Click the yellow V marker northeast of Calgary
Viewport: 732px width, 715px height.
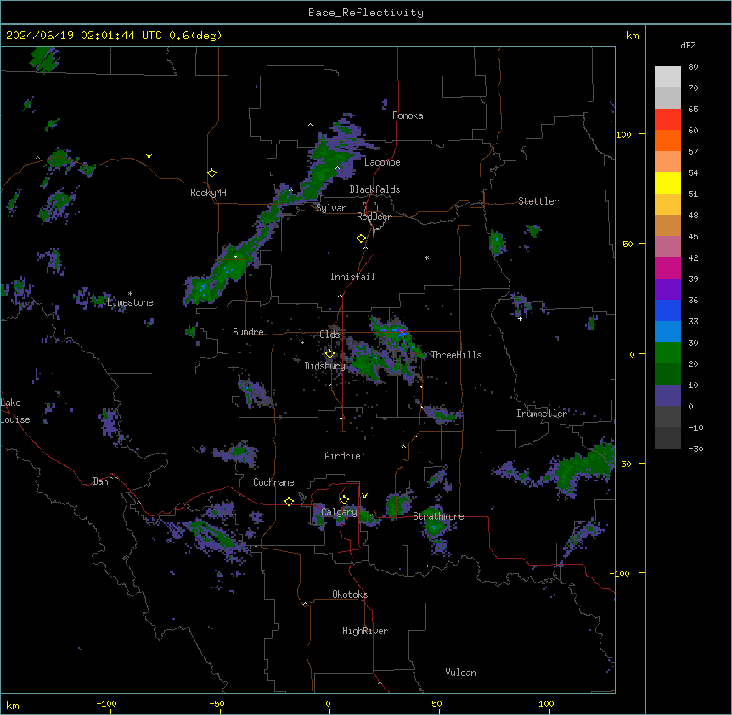pos(364,496)
